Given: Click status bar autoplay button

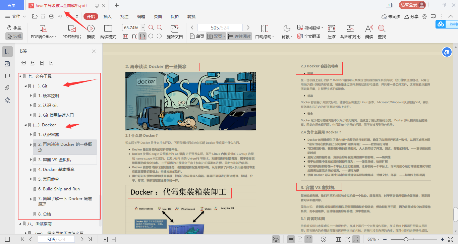Looking at the screenshot, I should tap(324, 239).
